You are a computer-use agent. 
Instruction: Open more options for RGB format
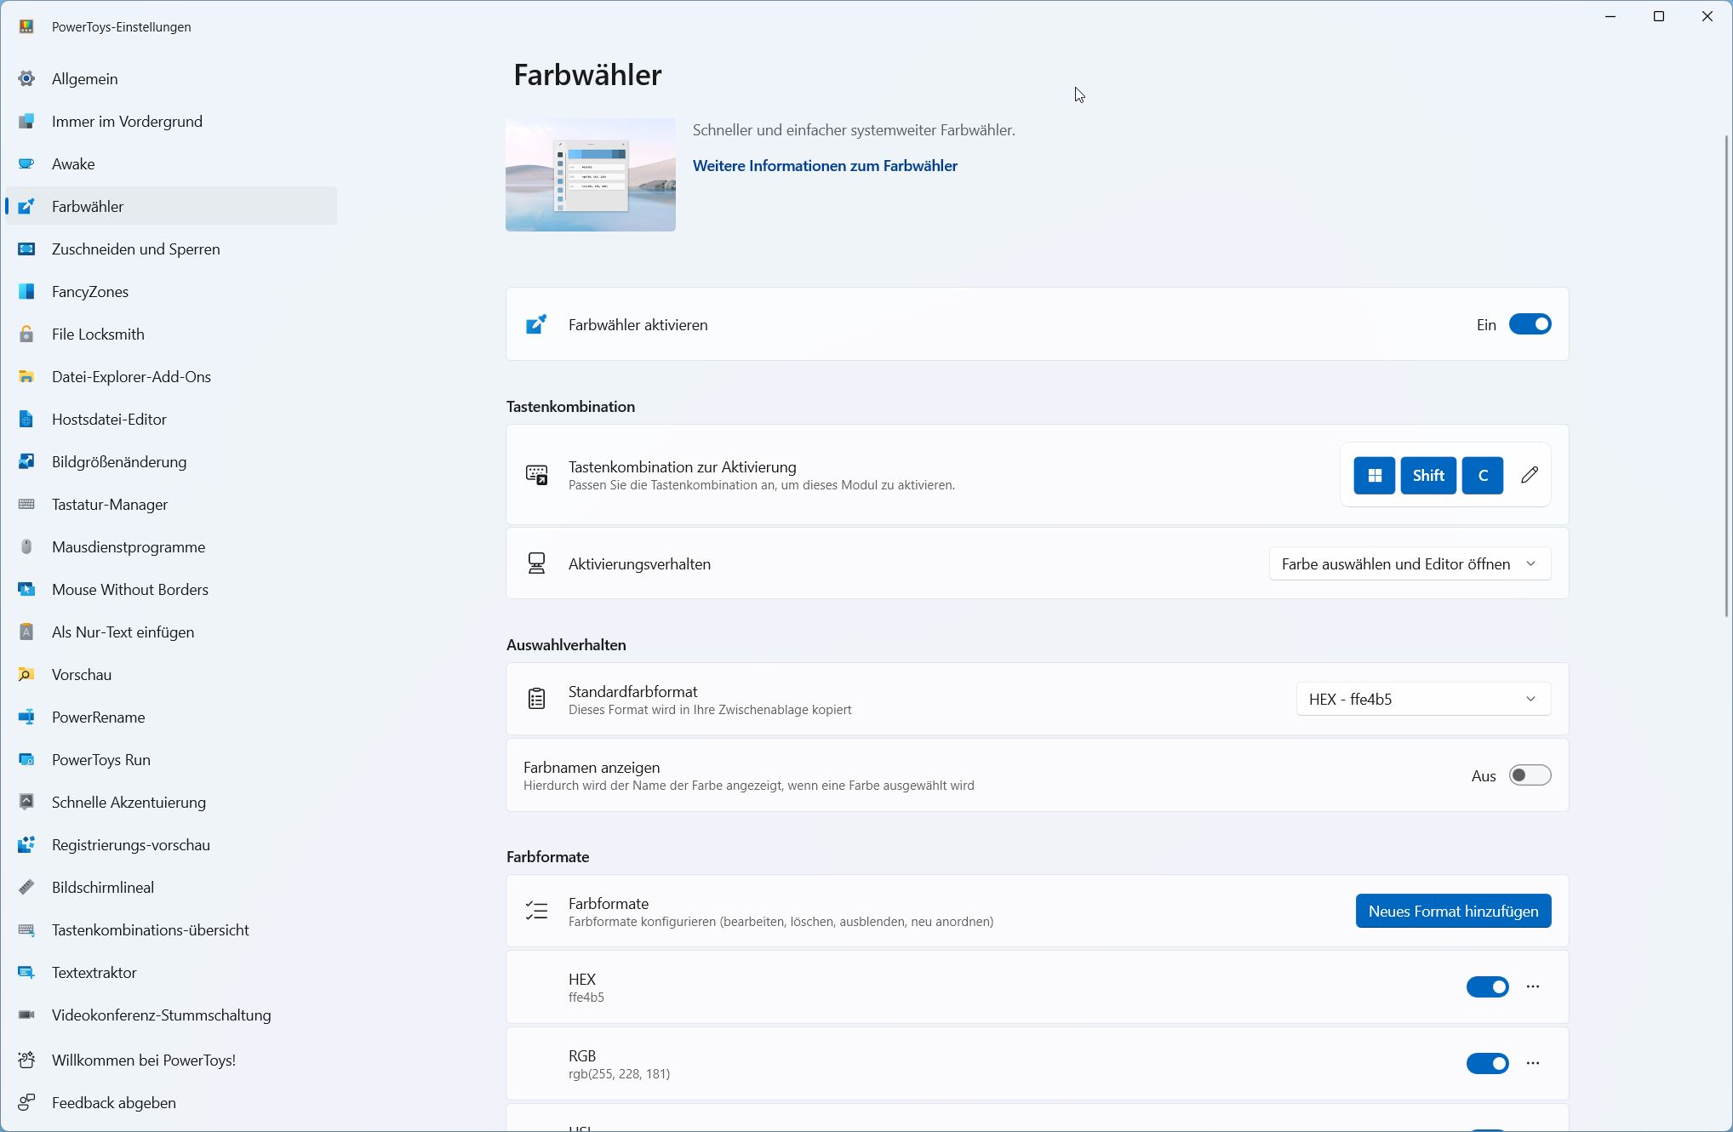1533,1064
